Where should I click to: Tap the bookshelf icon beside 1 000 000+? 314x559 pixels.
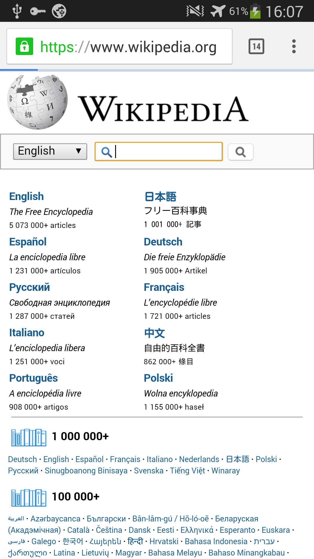click(x=28, y=437)
